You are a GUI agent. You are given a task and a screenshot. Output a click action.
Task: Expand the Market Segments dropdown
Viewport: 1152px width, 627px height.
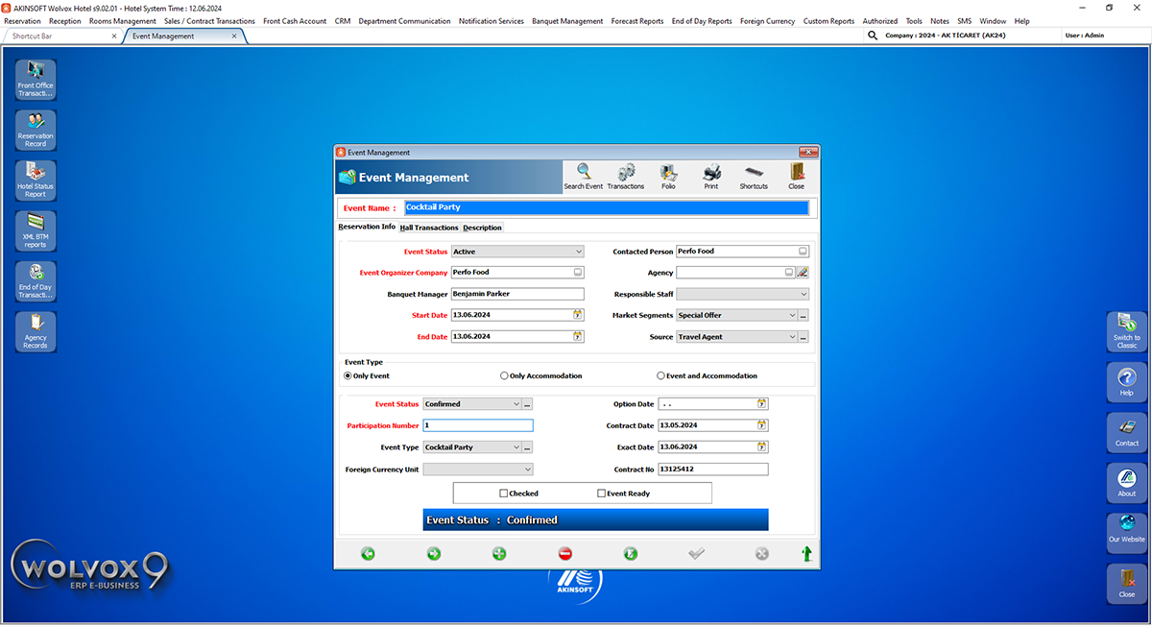click(x=792, y=315)
